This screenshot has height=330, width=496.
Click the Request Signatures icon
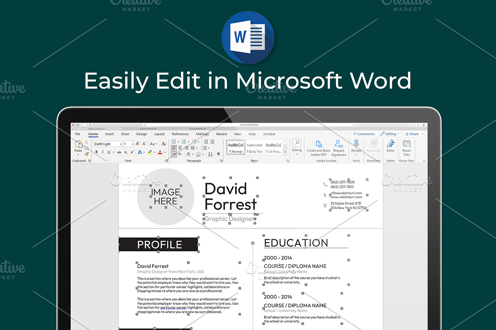339,144
